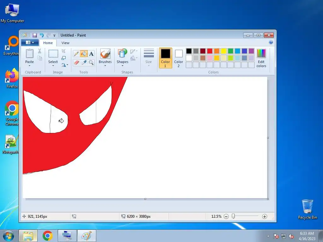The height and width of the screenshot is (242, 323).
Task: Activate the Color 2 selector
Action: coord(179,58)
